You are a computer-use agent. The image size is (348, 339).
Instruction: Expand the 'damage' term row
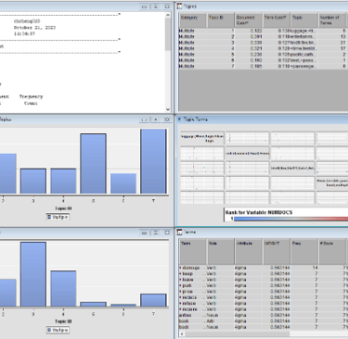point(180,268)
